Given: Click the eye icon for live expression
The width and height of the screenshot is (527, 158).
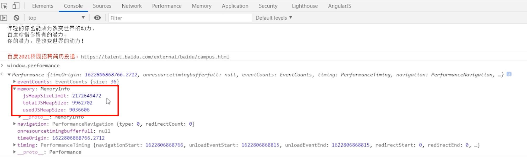Looking at the screenshot, I should [x=97, y=18].
